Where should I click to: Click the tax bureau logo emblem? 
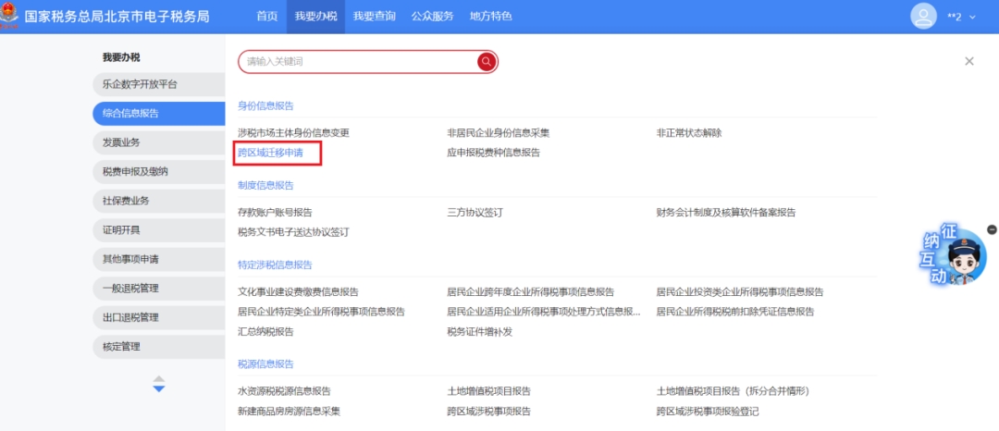(10, 17)
